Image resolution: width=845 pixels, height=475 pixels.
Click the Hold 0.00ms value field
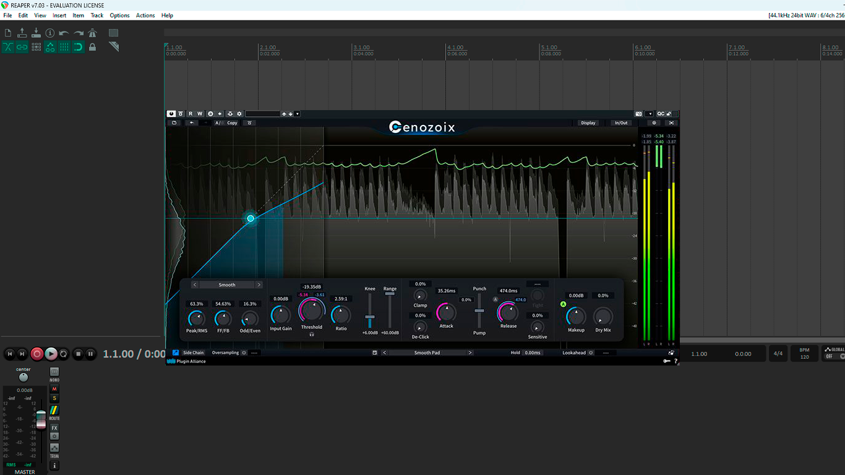533,353
